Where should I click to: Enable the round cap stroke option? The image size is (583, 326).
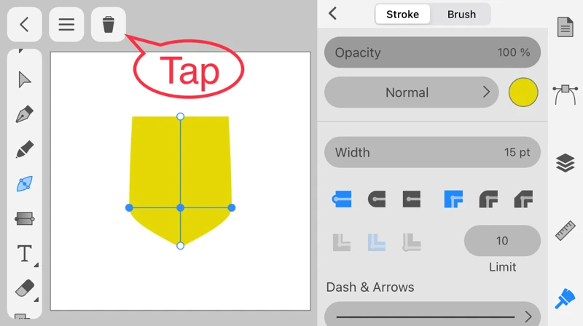(377, 199)
